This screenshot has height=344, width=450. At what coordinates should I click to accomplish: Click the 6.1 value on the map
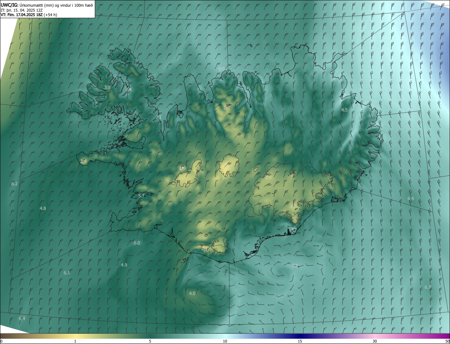(x=67, y=273)
